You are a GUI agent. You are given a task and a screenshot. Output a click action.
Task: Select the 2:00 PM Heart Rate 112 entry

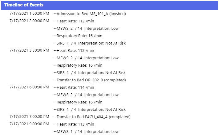74,21
